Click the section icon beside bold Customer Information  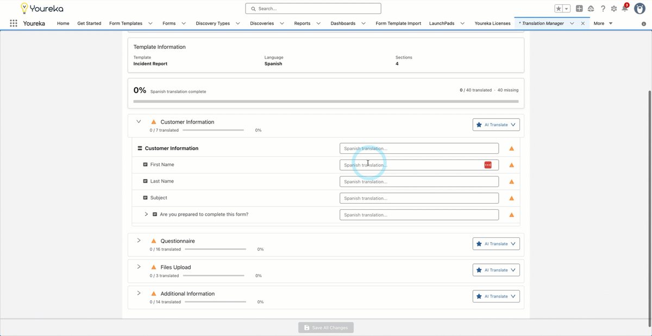pyautogui.click(x=140, y=148)
